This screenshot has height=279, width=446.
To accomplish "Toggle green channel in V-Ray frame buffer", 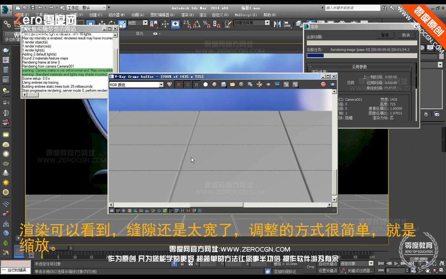I will 188,84.
